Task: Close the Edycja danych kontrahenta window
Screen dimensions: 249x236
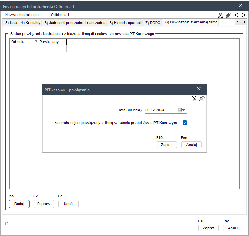Action: pos(241,5)
